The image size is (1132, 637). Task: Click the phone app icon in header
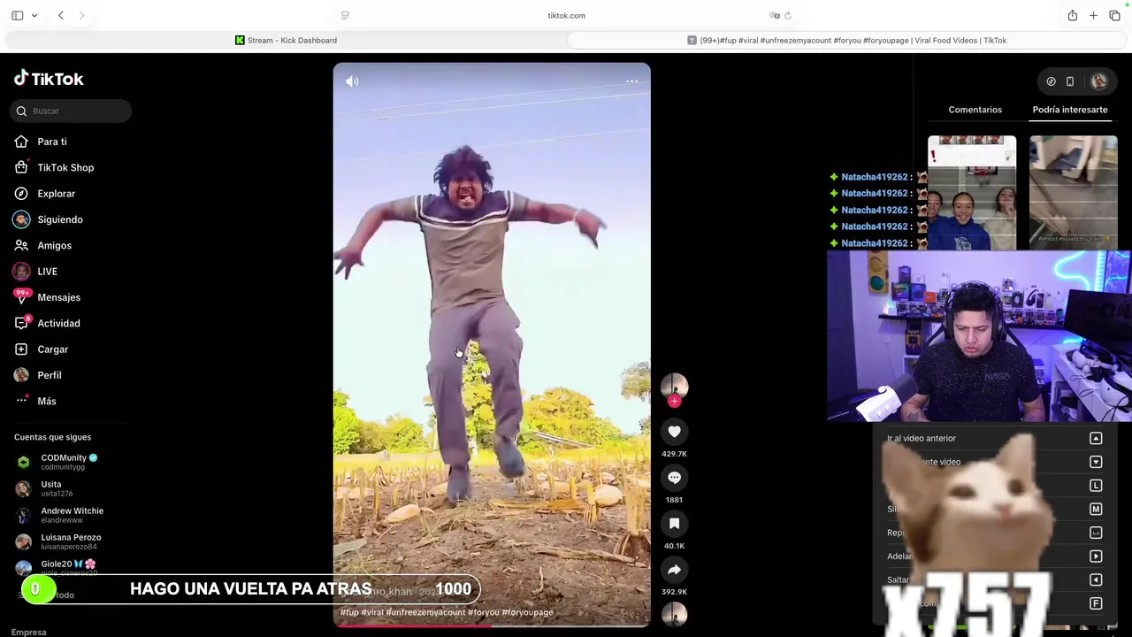[1070, 81]
